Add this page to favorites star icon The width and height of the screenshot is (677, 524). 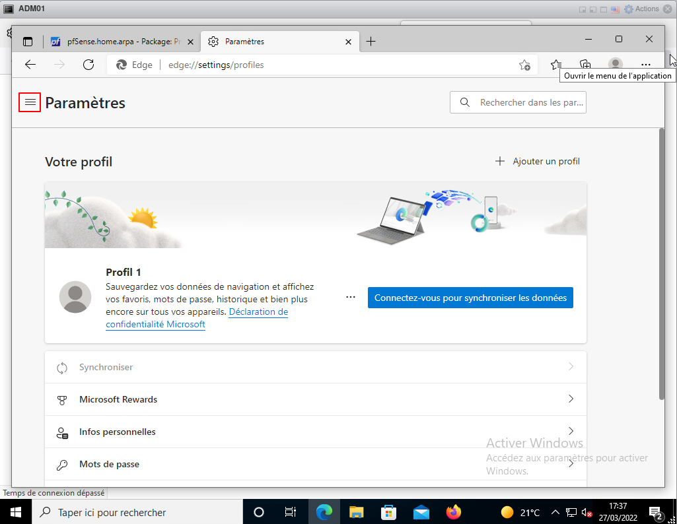coord(524,65)
